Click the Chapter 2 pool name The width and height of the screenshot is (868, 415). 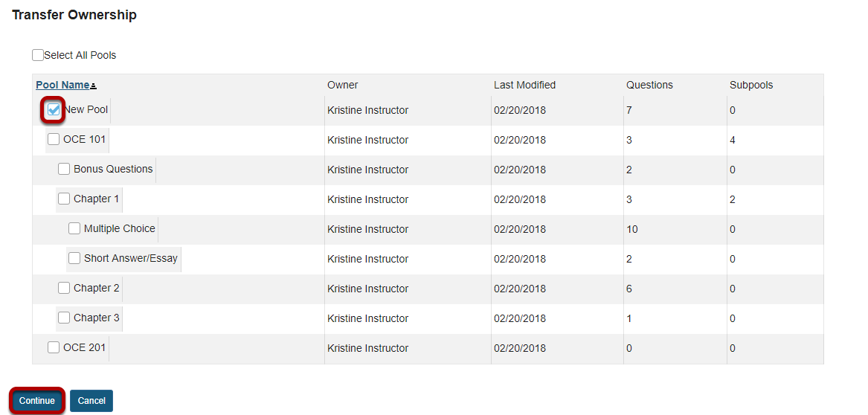coord(97,288)
